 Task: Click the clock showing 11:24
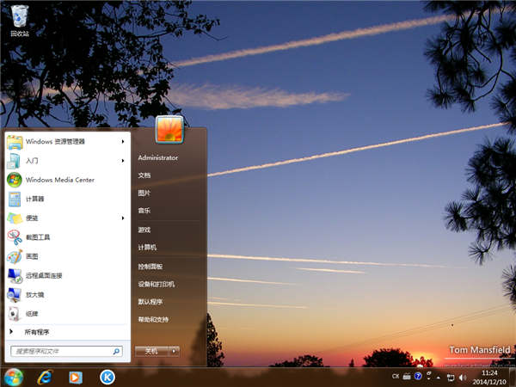click(489, 373)
